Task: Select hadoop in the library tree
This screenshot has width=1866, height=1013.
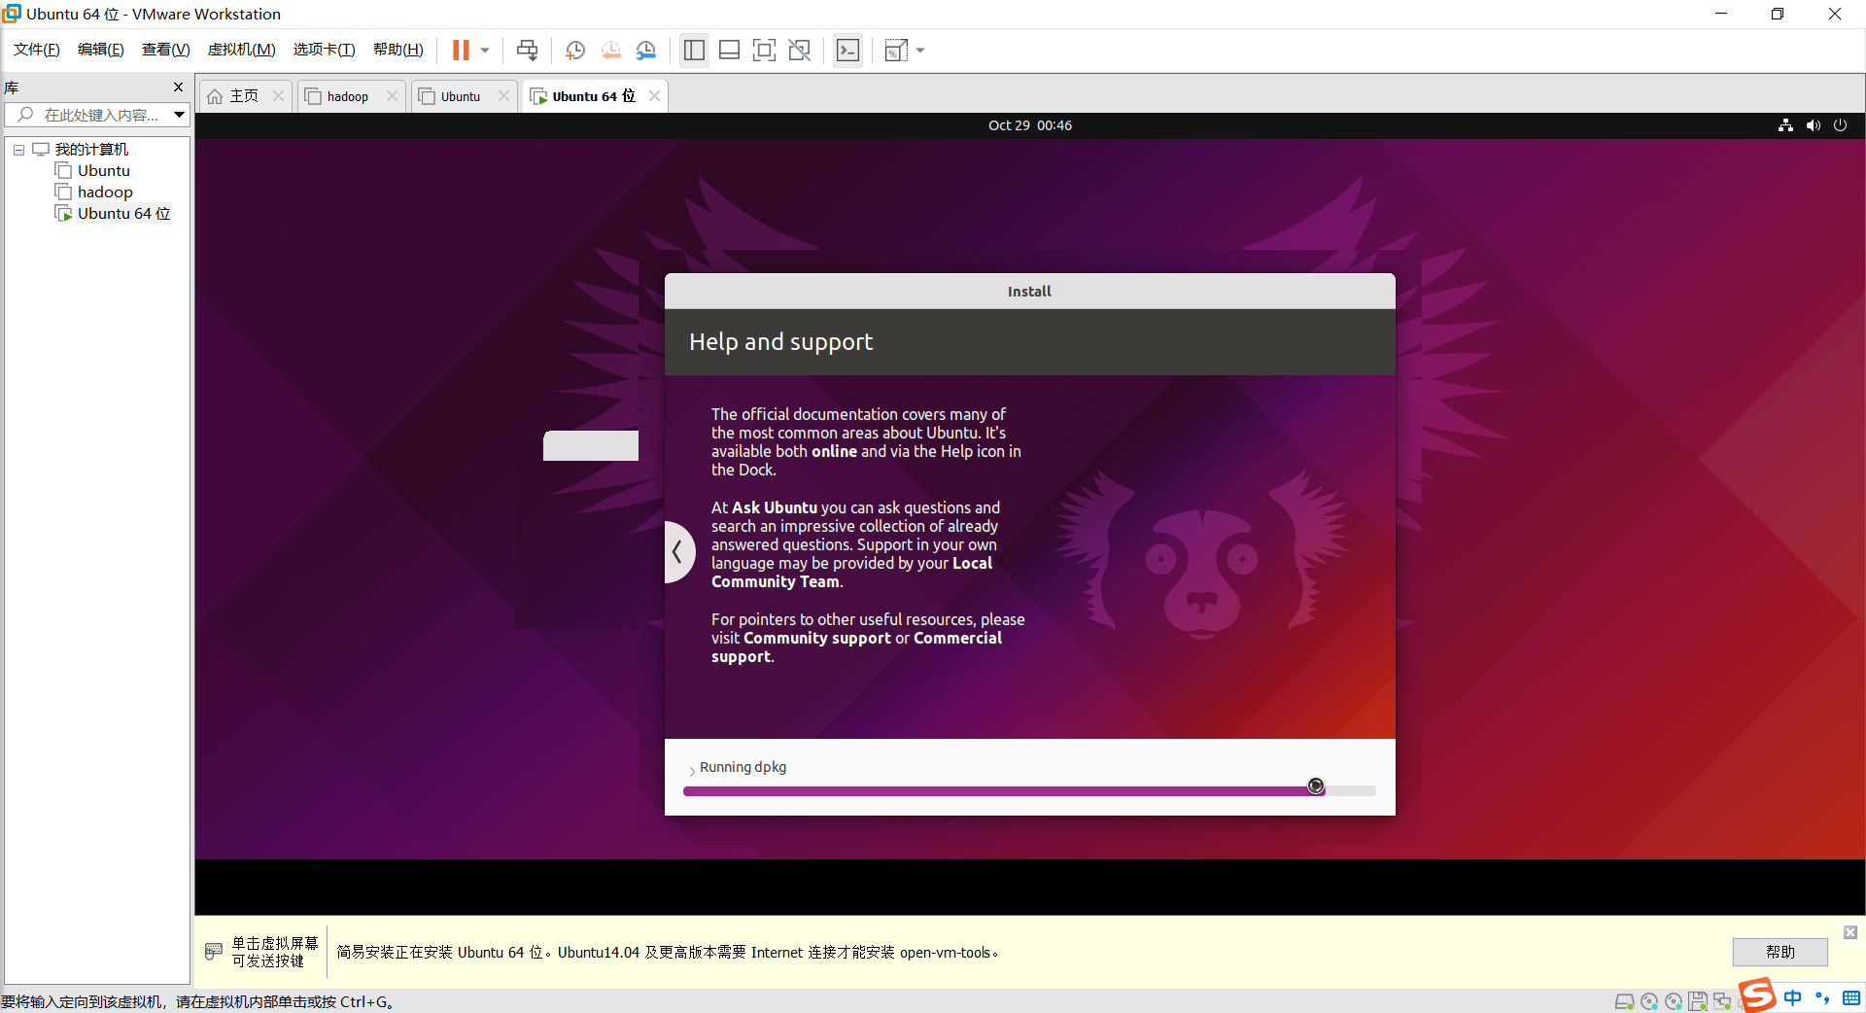Action: 105,192
